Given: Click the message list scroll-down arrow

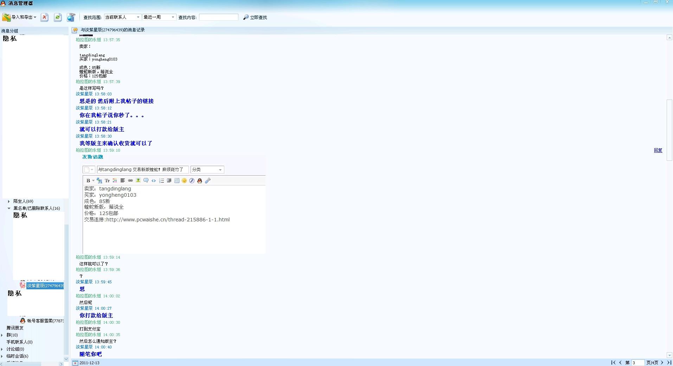Looking at the screenshot, I should 669,355.
